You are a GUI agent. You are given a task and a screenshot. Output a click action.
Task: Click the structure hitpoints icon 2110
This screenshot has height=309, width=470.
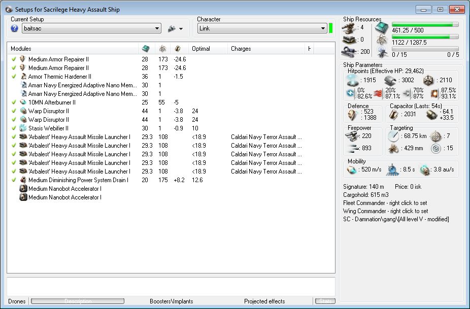tap(428, 80)
